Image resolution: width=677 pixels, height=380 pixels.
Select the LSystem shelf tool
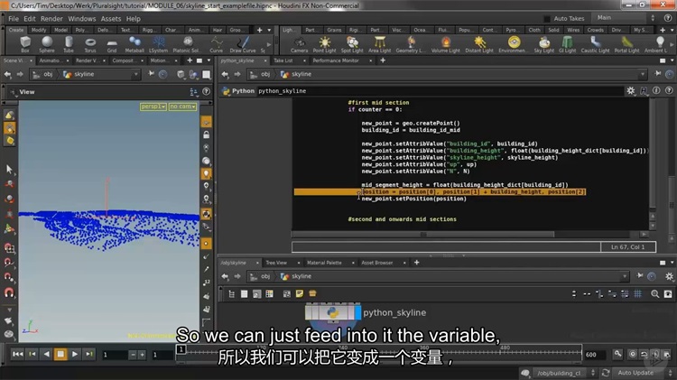(x=159, y=44)
